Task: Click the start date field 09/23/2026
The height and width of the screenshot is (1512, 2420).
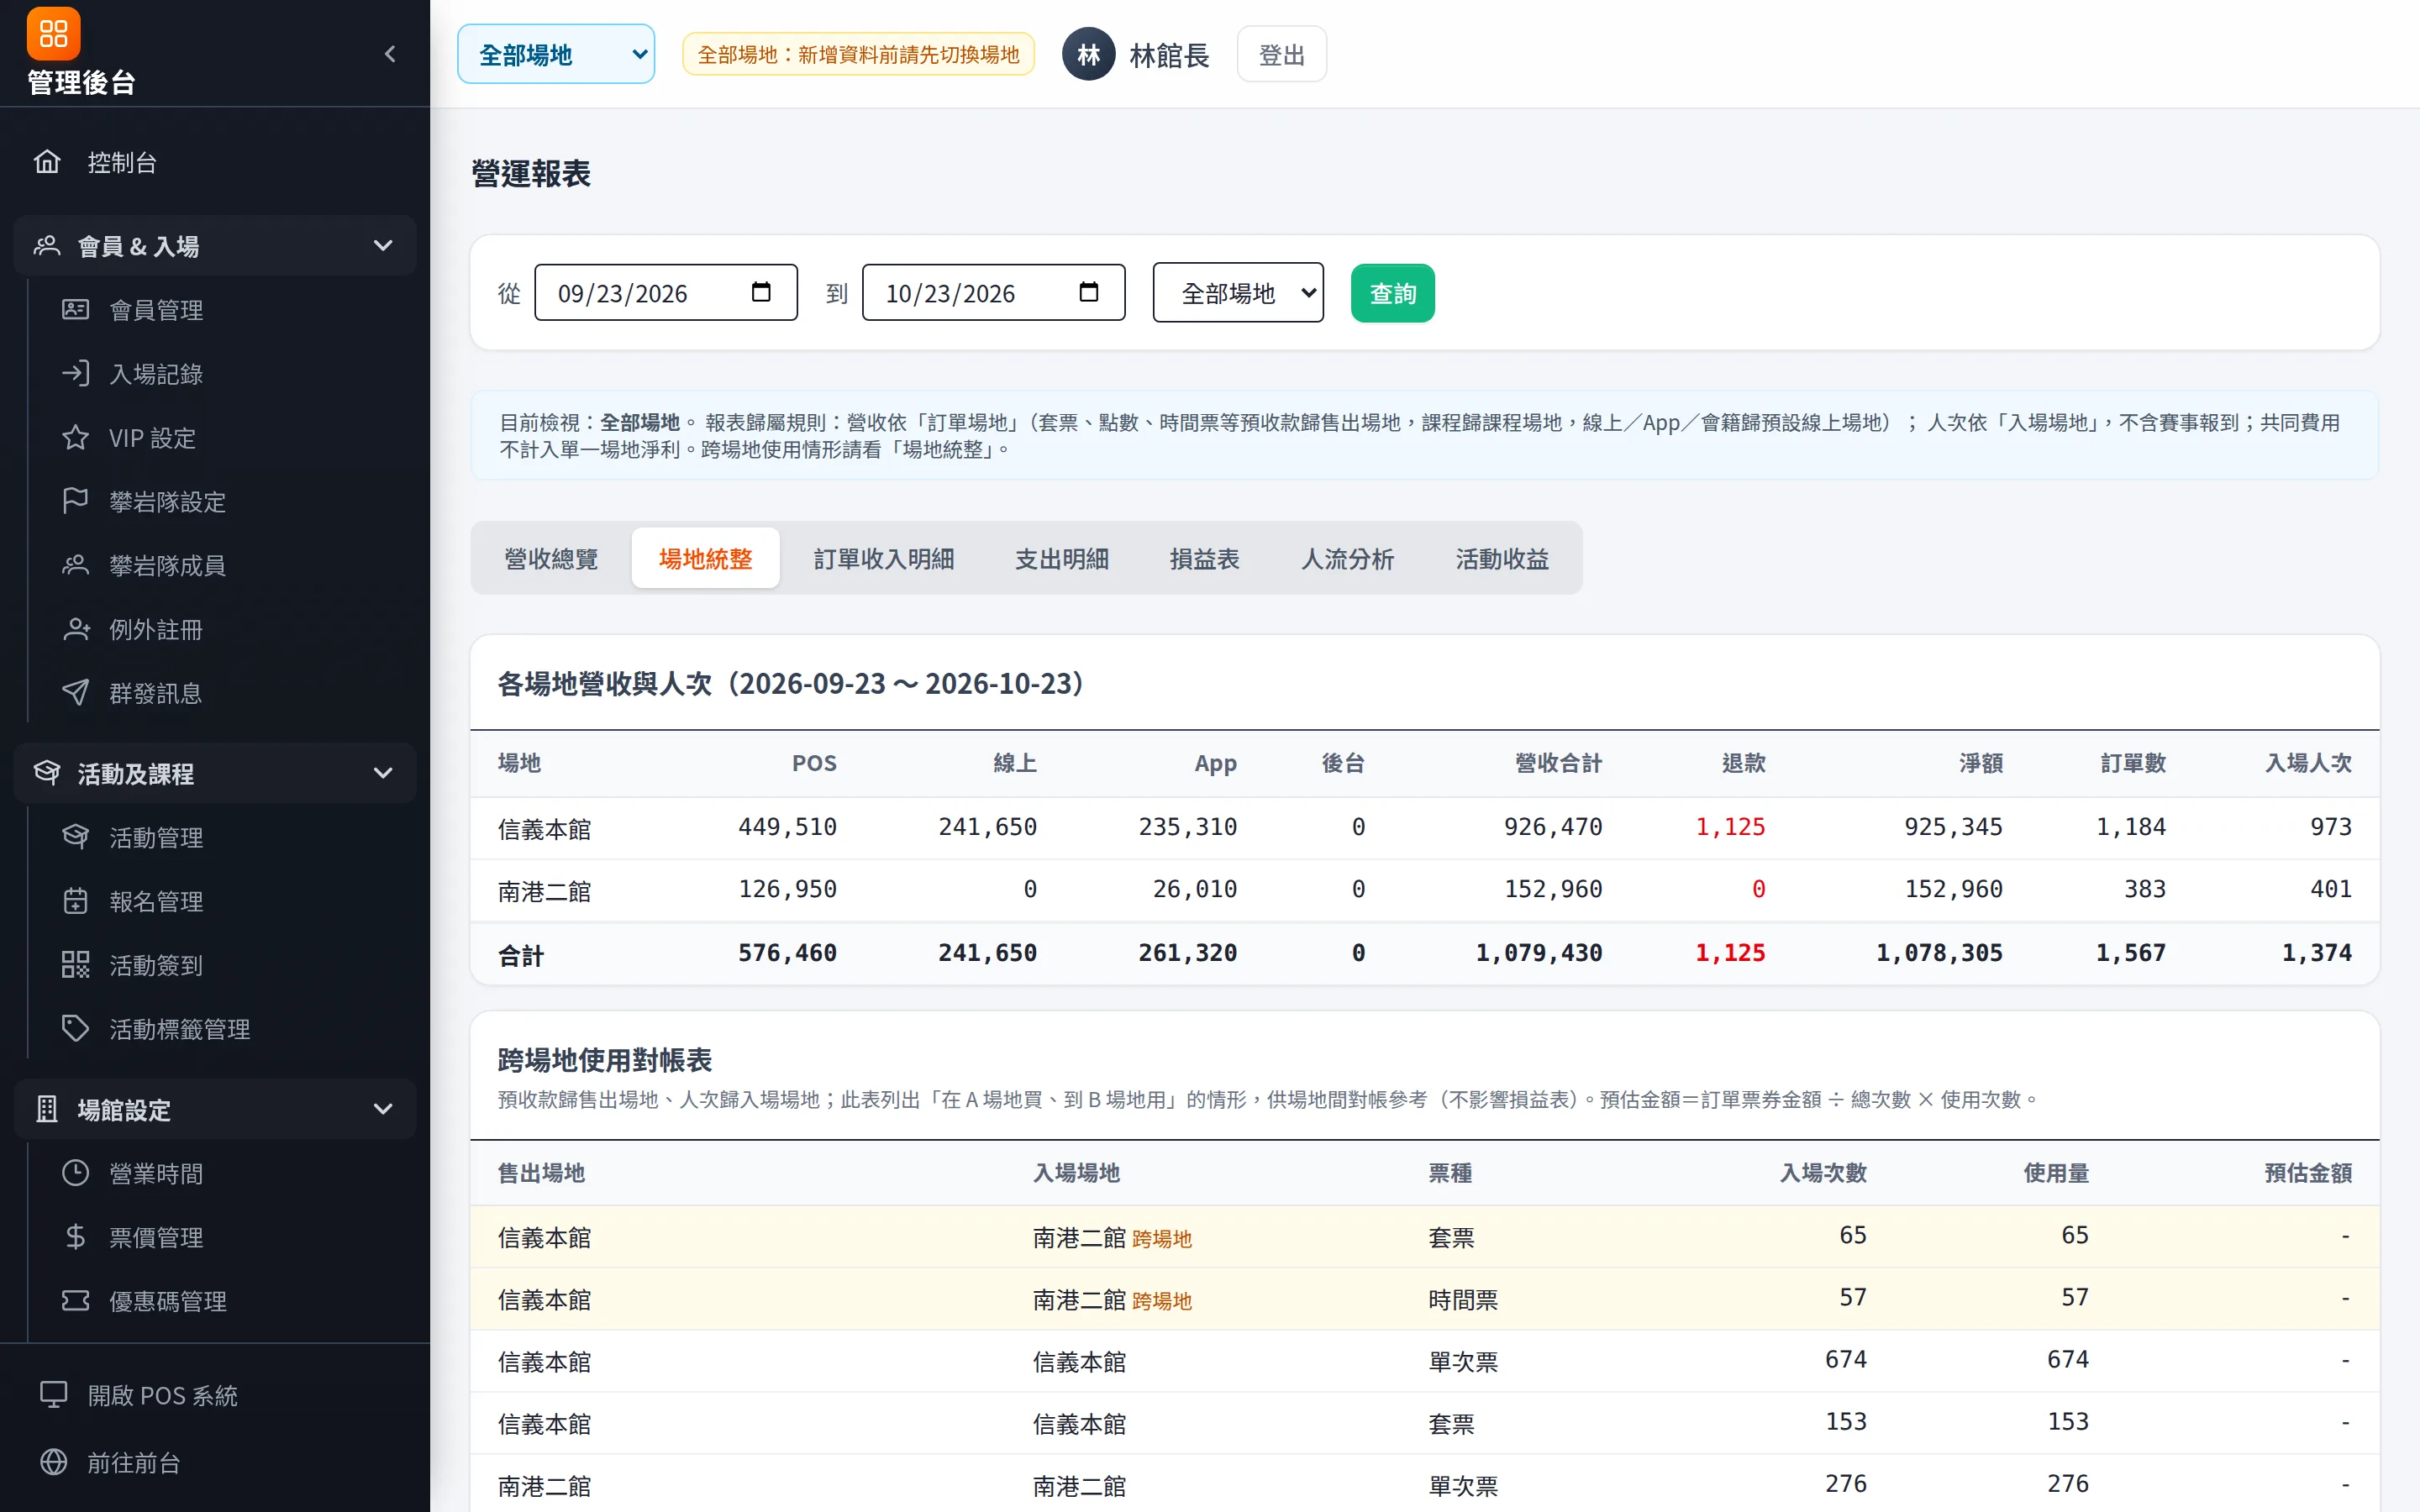Action: pyautogui.click(x=666, y=293)
